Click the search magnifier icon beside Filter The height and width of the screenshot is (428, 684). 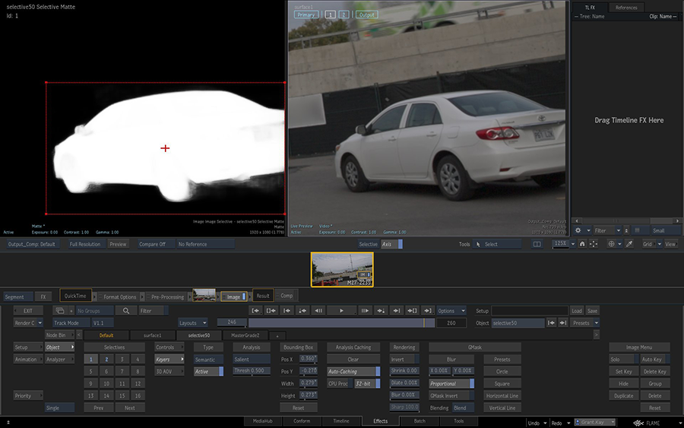(x=126, y=311)
